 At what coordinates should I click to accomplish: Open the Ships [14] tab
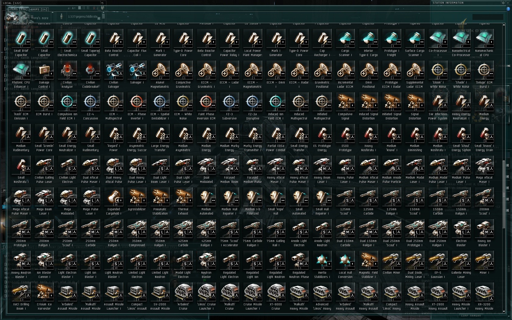tap(39, 9)
